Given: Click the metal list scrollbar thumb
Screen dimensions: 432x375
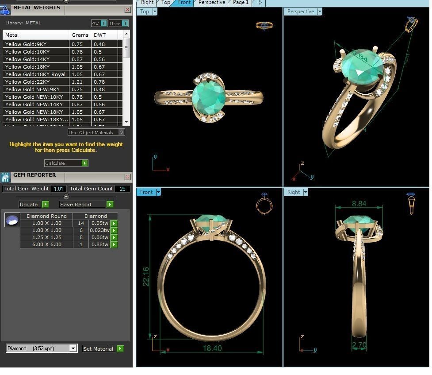Looking at the screenshot, I should (126, 48).
